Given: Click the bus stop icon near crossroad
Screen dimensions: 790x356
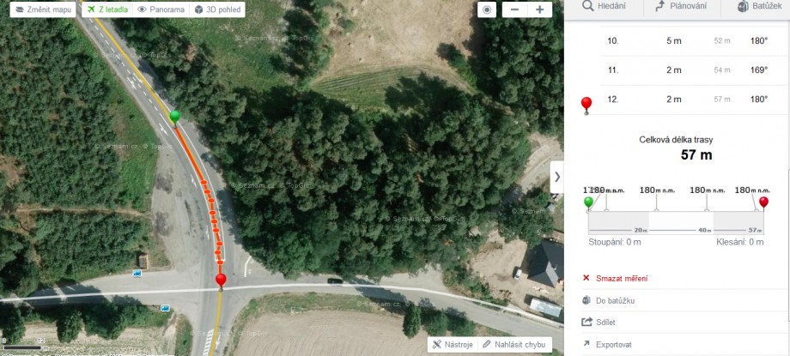Looking at the screenshot, I should click(137, 274).
